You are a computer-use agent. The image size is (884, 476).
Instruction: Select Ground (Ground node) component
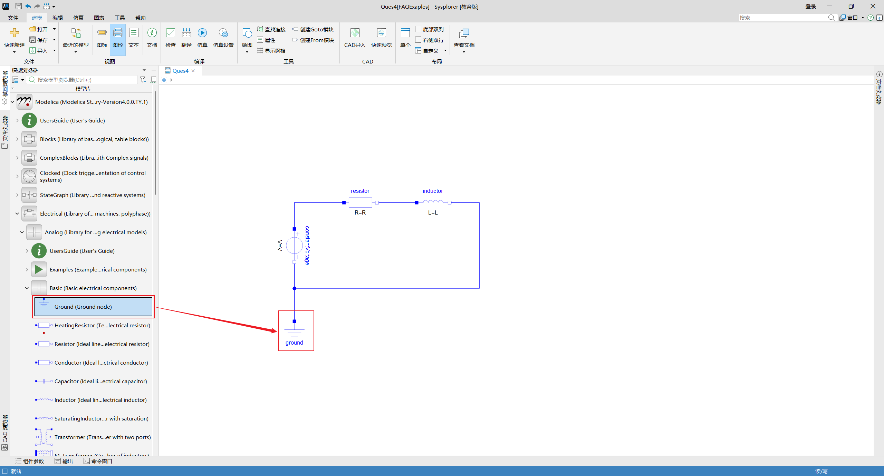(93, 307)
